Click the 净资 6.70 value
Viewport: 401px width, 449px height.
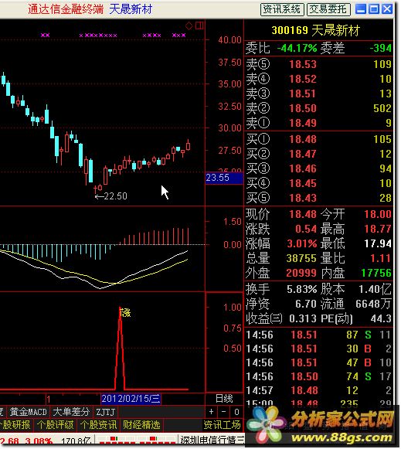click(x=306, y=304)
